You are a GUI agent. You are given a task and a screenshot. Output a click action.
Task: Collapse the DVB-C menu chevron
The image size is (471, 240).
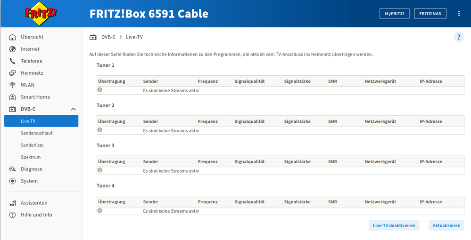(74, 109)
